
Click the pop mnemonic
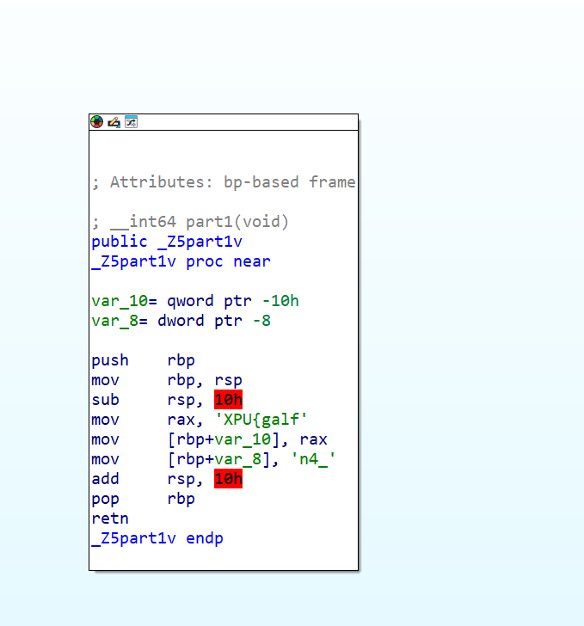coord(106,499)
